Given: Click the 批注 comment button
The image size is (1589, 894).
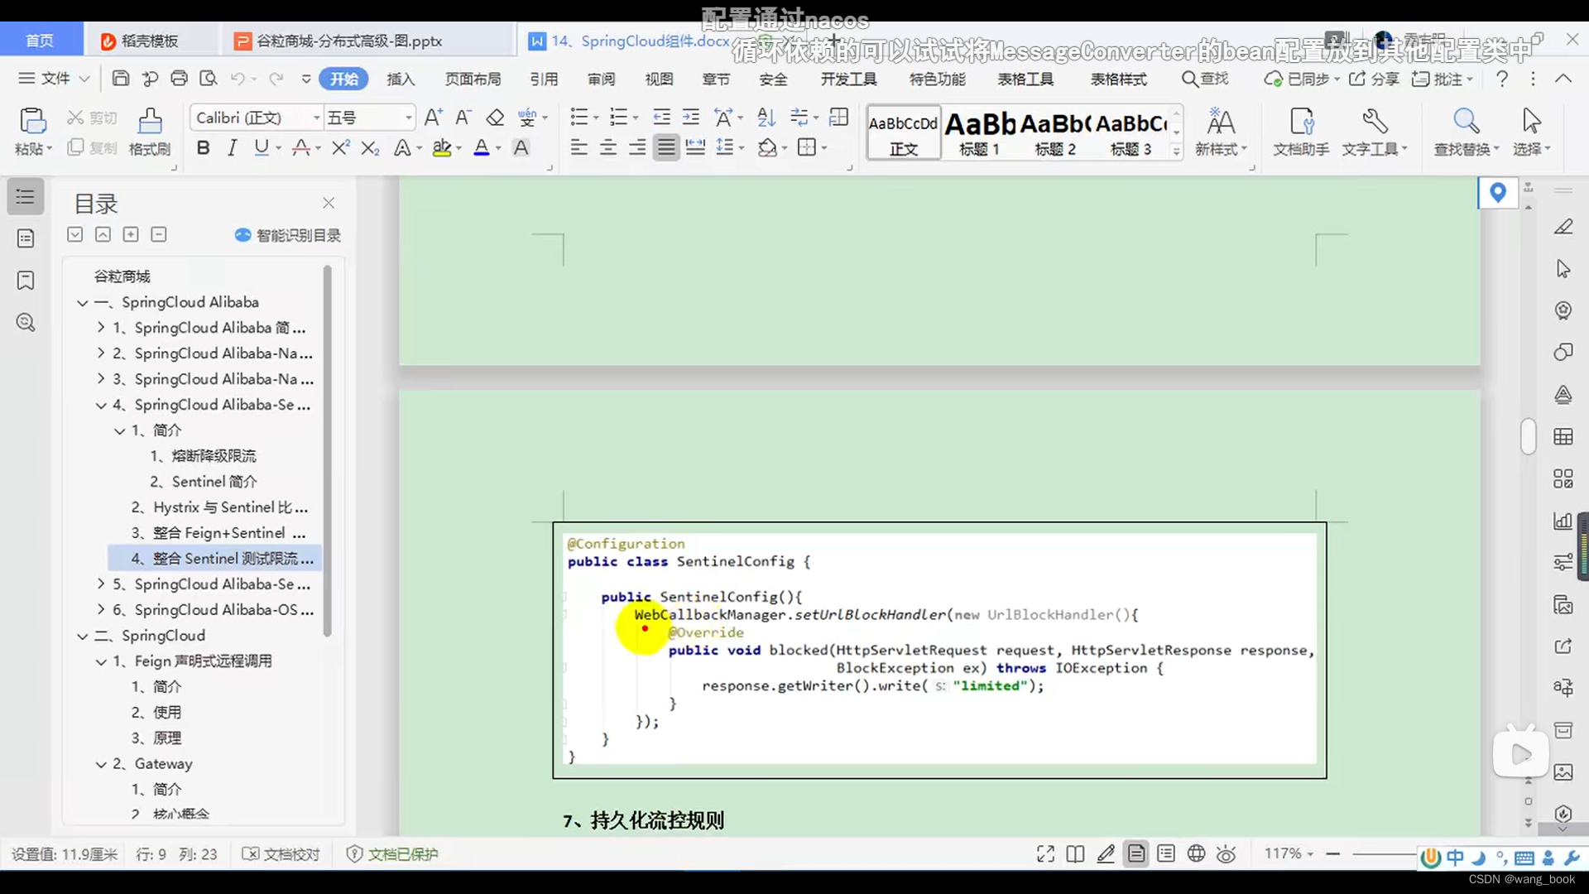Looking at the screenshot, I should [x=1442, y=79].
